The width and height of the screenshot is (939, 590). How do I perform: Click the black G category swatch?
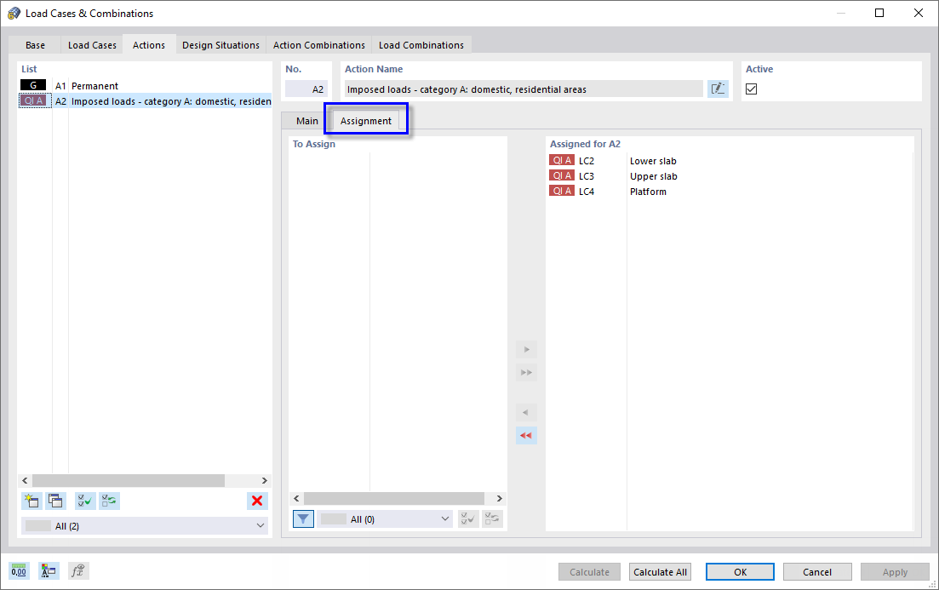33,85
